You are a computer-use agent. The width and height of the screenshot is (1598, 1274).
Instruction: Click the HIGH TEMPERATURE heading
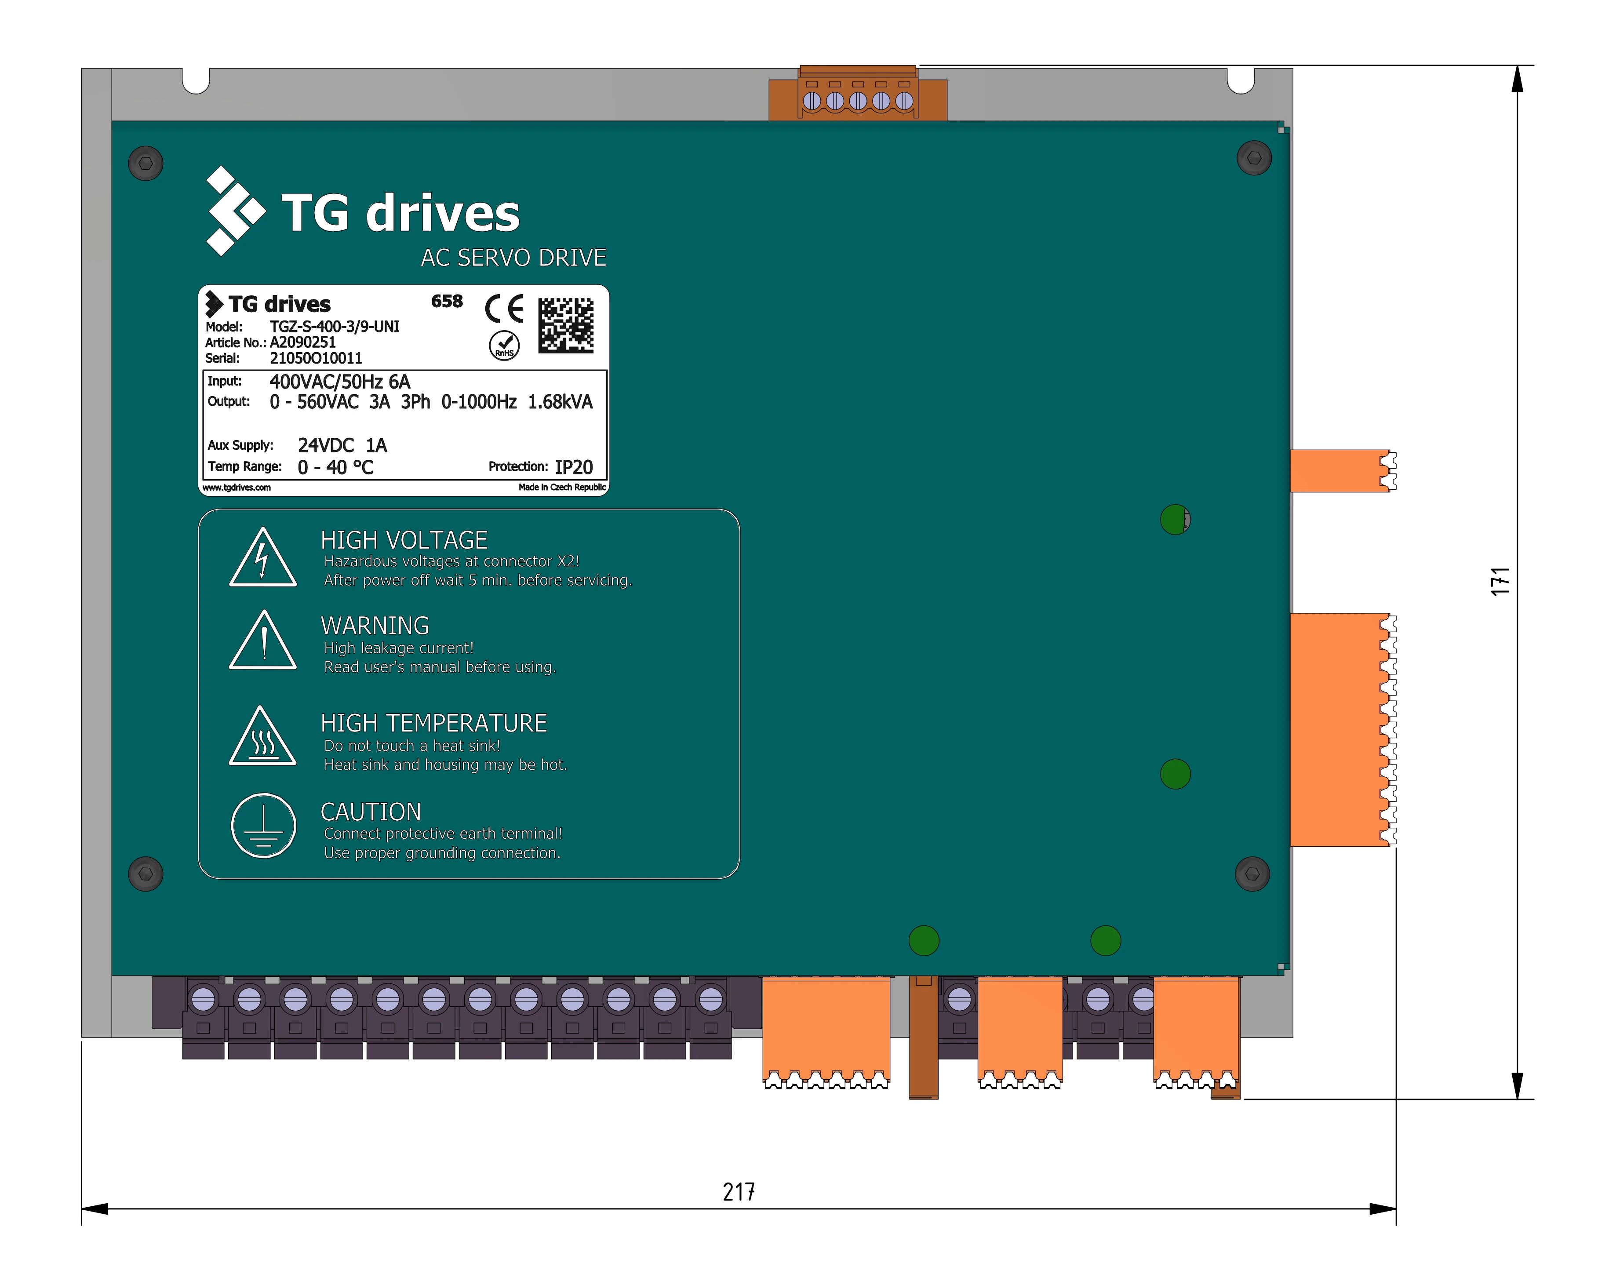pos(433,723)
